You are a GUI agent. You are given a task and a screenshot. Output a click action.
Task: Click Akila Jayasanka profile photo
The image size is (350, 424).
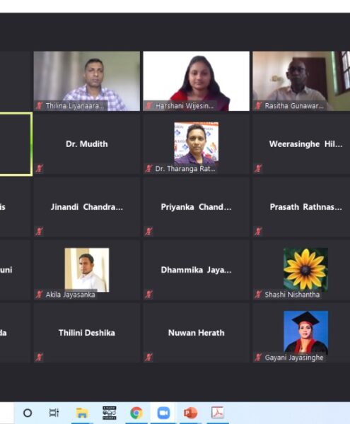click(x=87, y=270)
